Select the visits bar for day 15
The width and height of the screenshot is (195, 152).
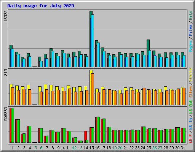[91, 87]
